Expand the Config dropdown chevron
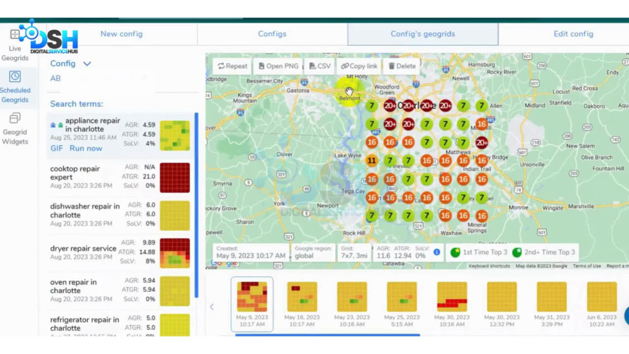629x354 pixels. click(x=87, y=64)
